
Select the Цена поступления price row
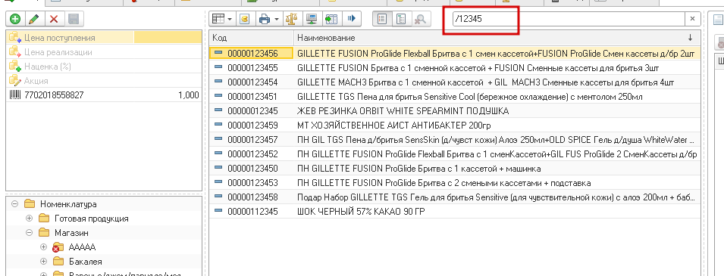tap(104, 38)
